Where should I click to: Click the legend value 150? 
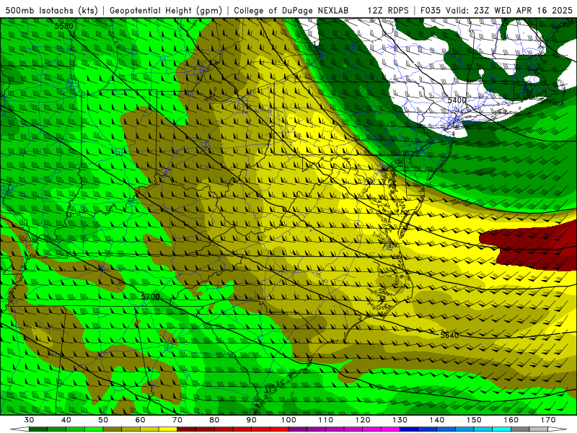pyautogui.click(x=475, y=420)
